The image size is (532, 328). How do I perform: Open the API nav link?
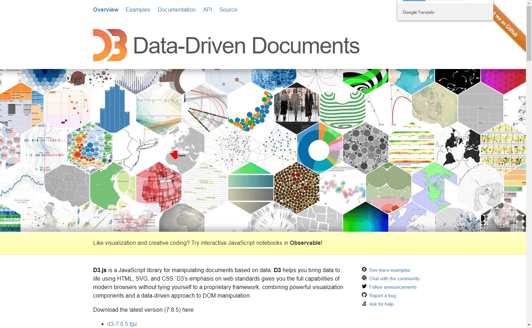207,10
